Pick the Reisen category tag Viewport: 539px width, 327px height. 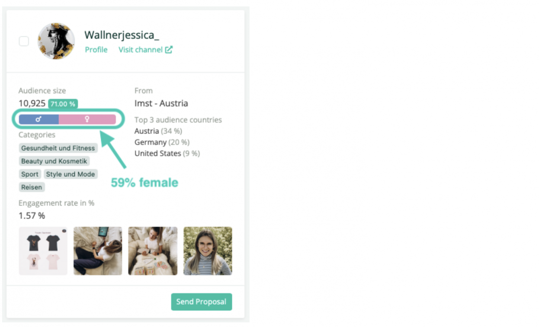32,187
